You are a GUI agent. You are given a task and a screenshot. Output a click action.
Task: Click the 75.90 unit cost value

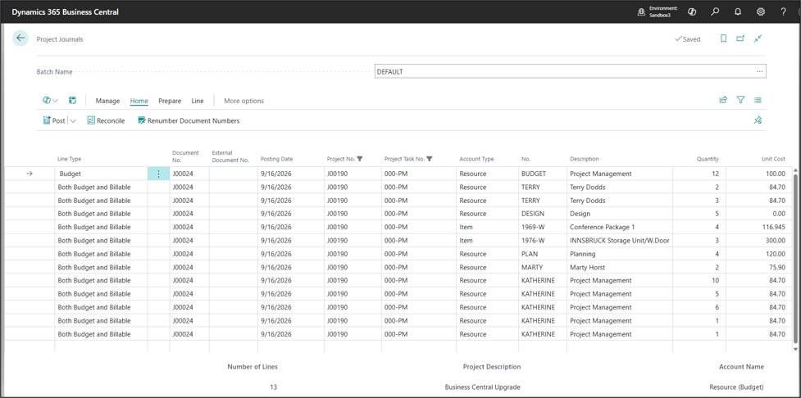coord(777,267)
